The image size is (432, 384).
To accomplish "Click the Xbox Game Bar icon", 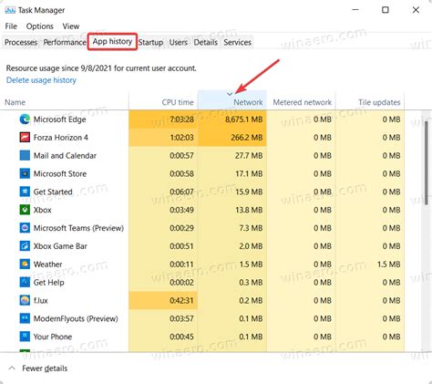I will (25, 246).
